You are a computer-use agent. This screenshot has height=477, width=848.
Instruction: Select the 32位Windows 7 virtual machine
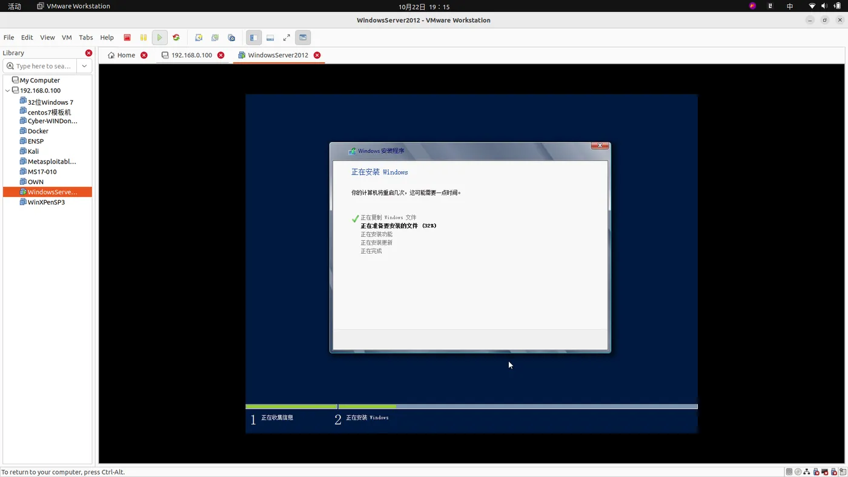(x=47, y=102)
